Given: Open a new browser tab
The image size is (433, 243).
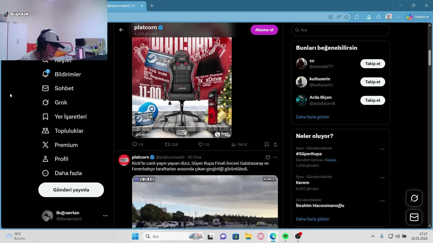Looking at the screenshot, I should click(x=152, y=6).
